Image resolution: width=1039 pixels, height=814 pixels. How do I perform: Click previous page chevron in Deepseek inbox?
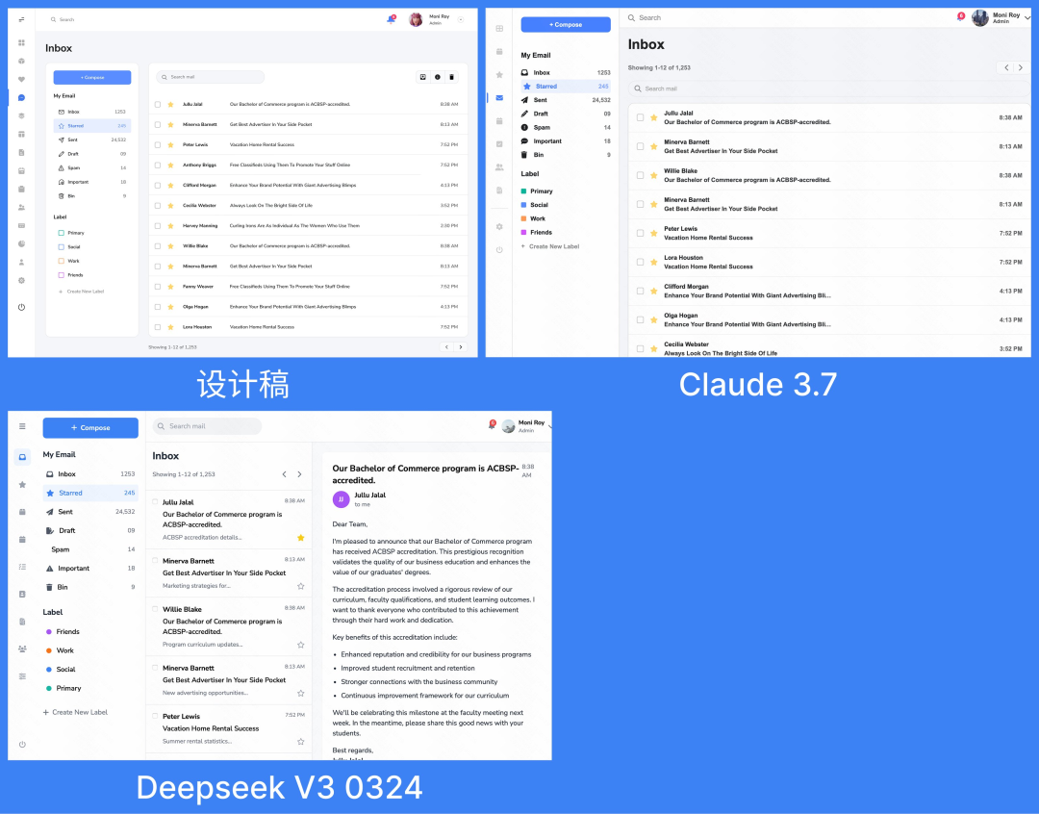284,474
